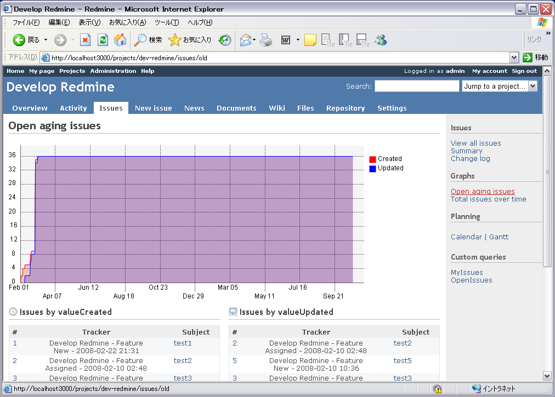
Task: Open the ファイル(F) menu
Action: (26, 22)
